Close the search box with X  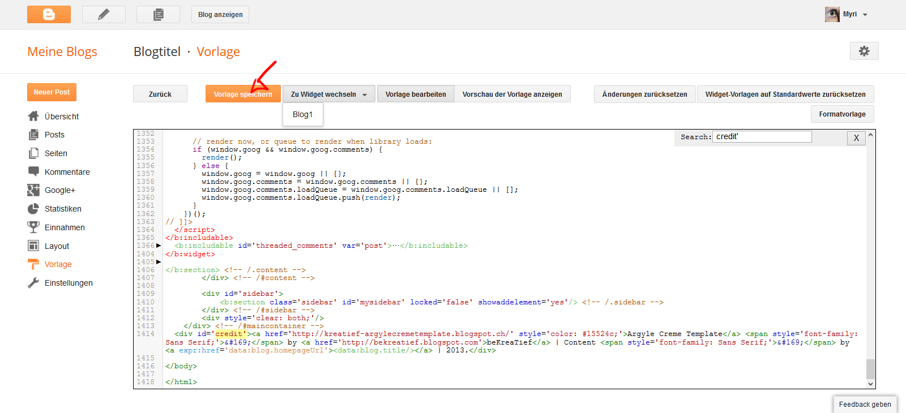click(x=856, y=137)
